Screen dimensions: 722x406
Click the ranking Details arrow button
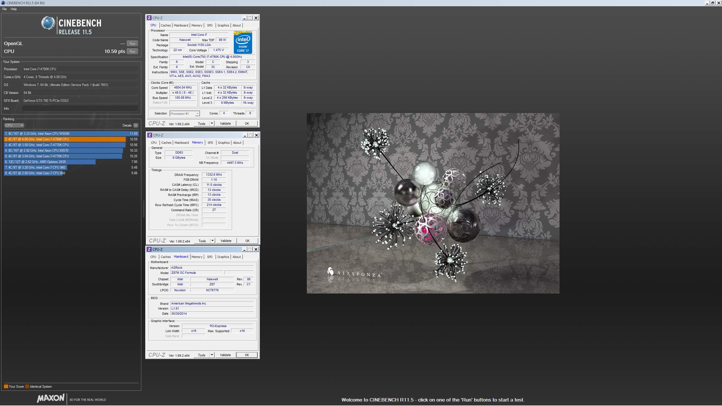(136, 125)
